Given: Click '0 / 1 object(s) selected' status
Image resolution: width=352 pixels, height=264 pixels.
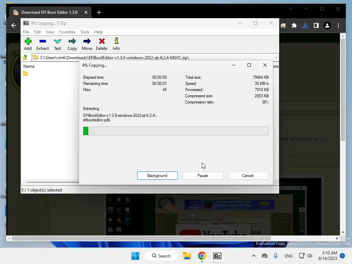Looking at the screenshot, I should pyautogui.click(x=42, y=190).
